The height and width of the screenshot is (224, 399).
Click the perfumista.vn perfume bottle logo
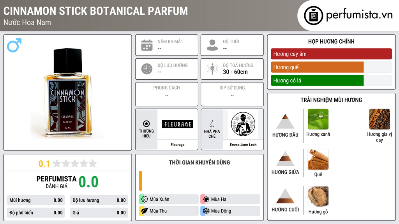[313, 16]
